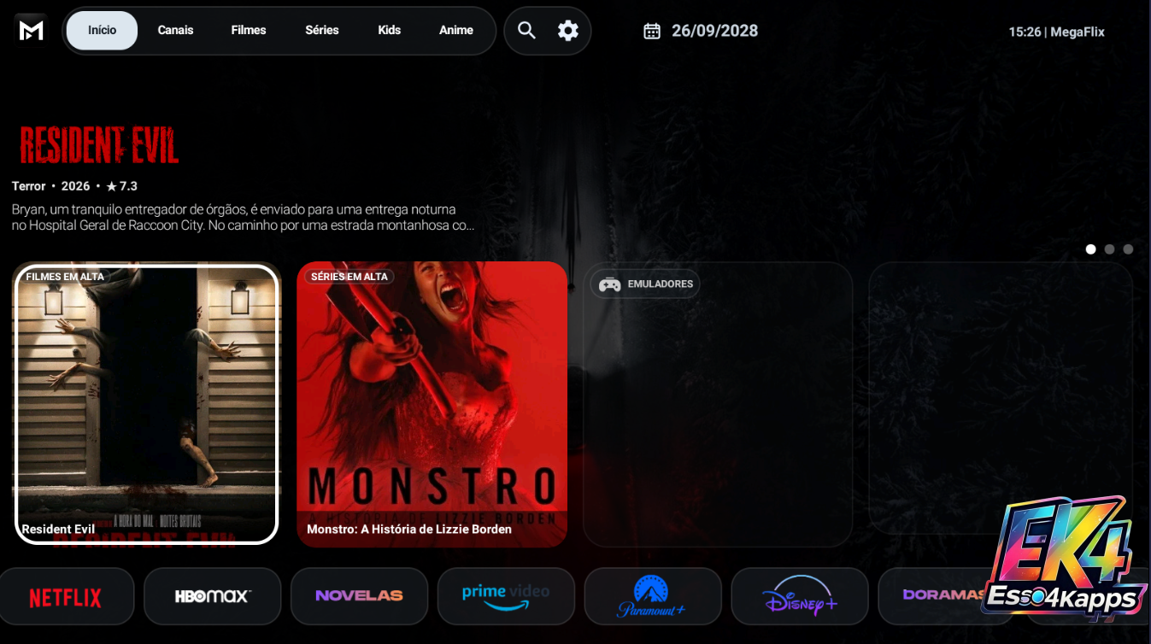1151x644 pixels.
Task: Open the search magnifier icon
Action: [526, 31]
